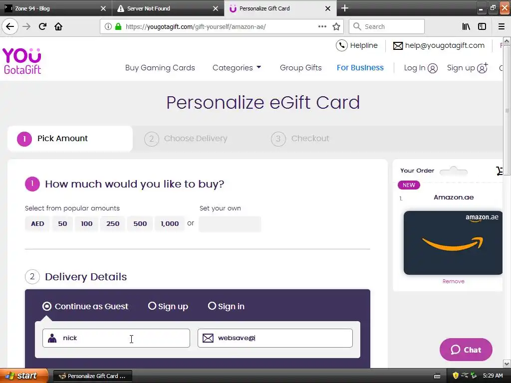Click the envelope icon beside help email
The height and width of the screenshot is (383, 511).
click(x=398, y=46)
